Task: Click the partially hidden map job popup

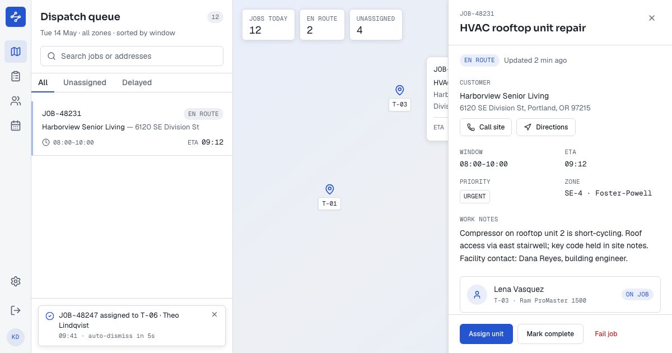Action: tap(437, 99)
